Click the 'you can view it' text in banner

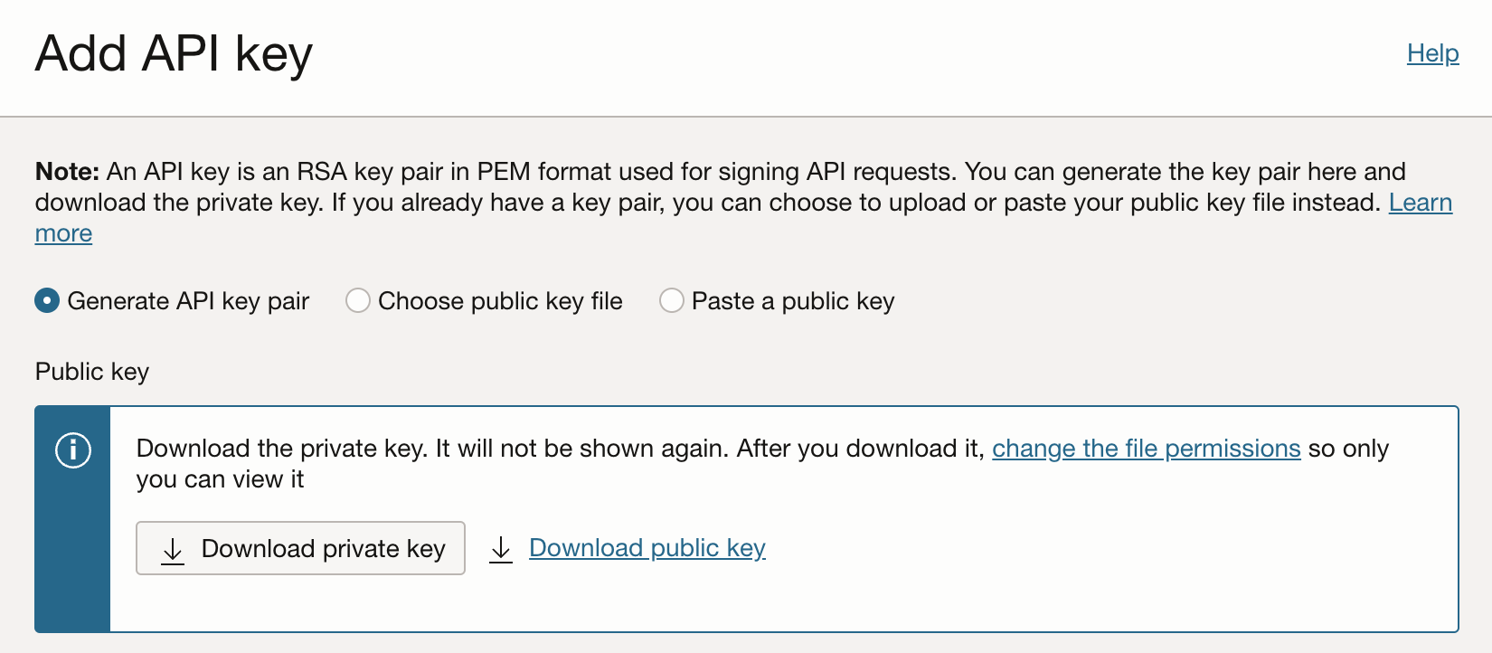[220, 479]
